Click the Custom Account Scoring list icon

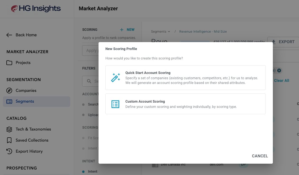(115, 104)
